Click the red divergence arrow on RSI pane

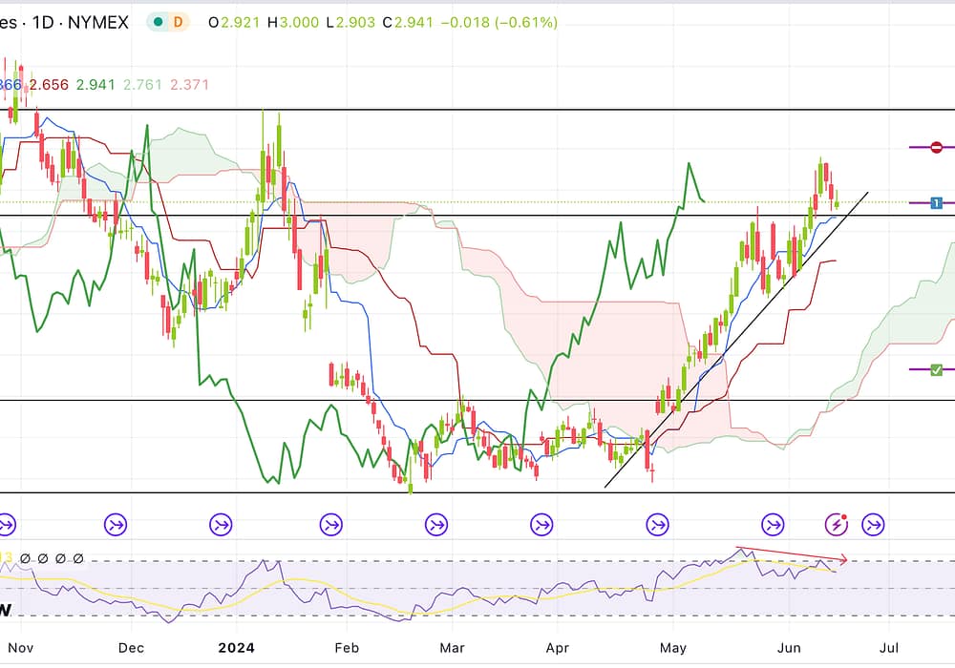click(793, 553)
